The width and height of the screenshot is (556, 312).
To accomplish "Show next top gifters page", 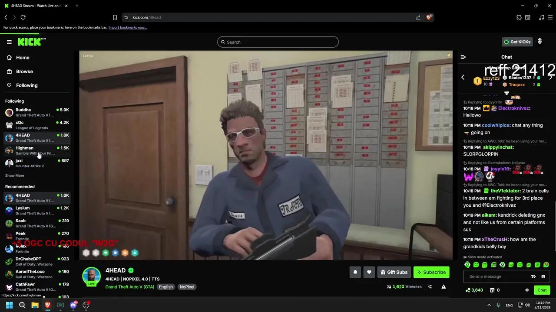I will [x=551, y=77].
